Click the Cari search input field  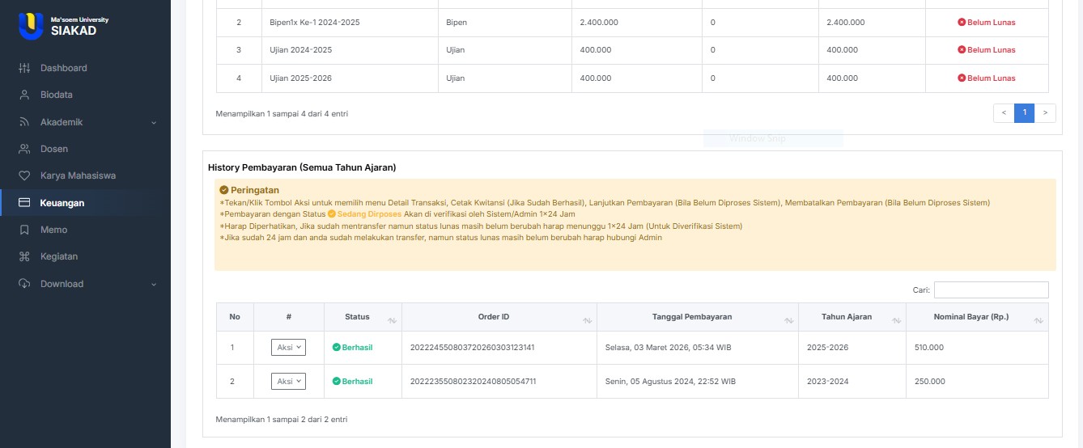991,290
